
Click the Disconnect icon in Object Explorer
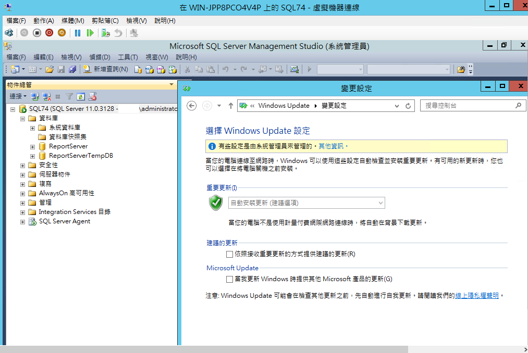click(46, 97)
